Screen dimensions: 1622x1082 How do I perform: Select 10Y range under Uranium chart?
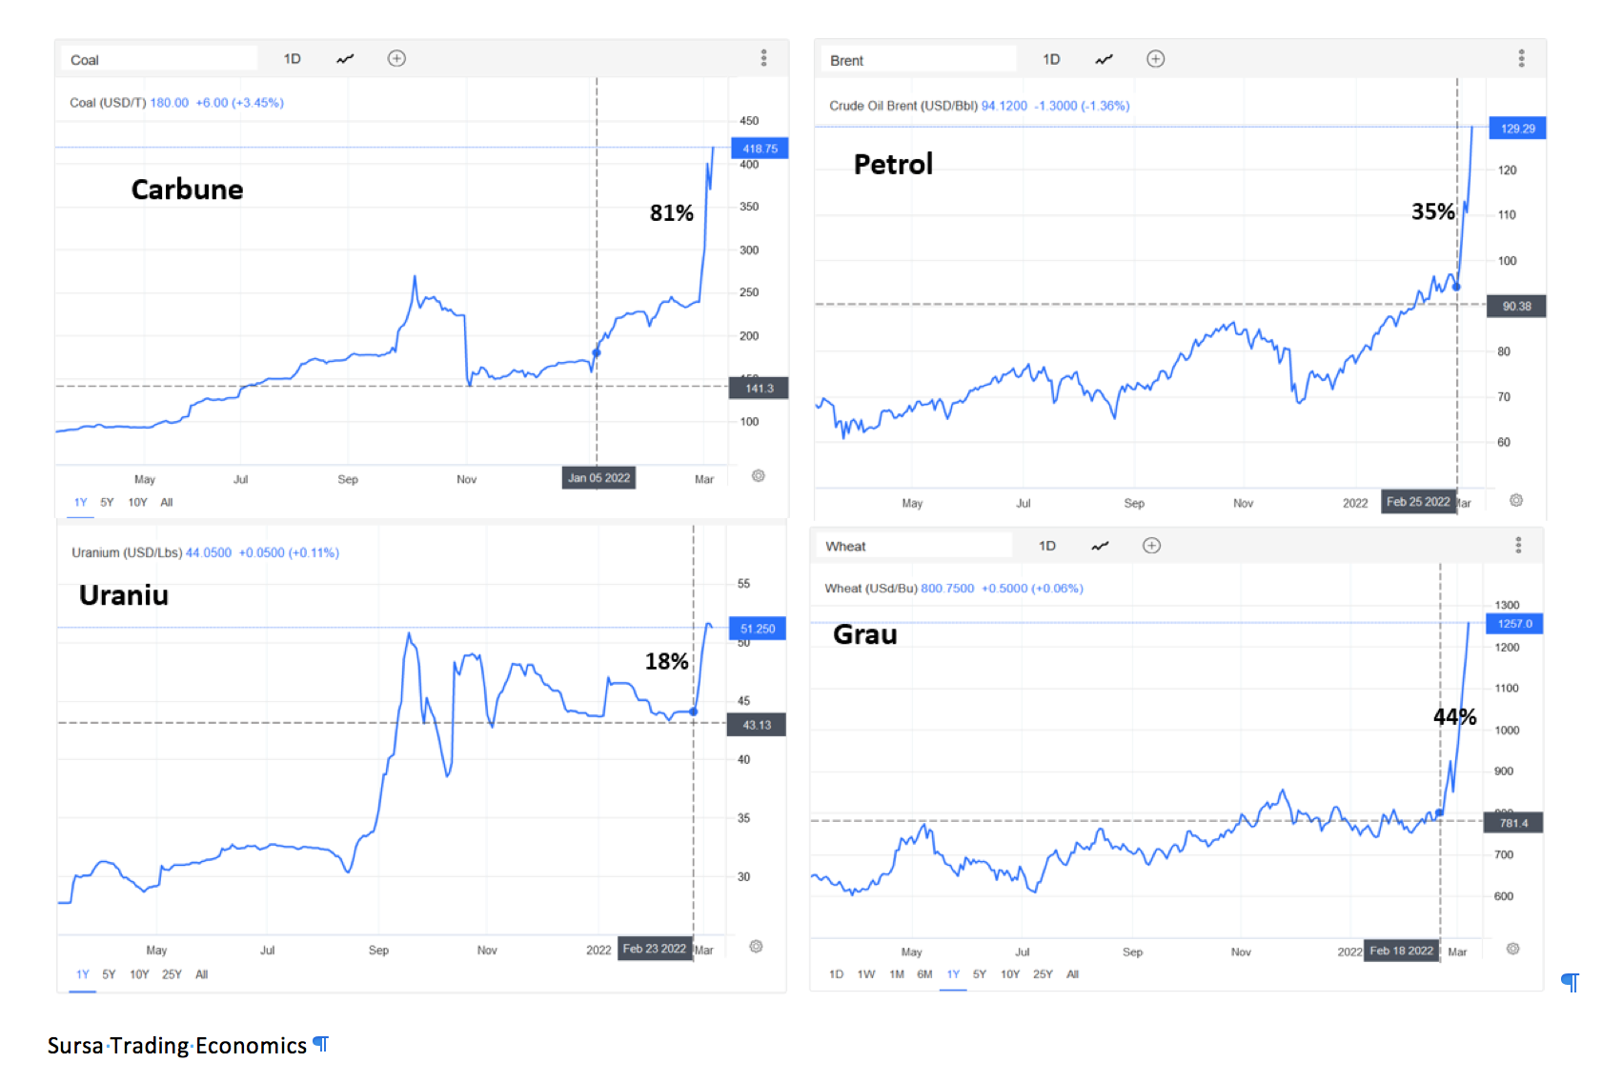[x=139, y=974]
